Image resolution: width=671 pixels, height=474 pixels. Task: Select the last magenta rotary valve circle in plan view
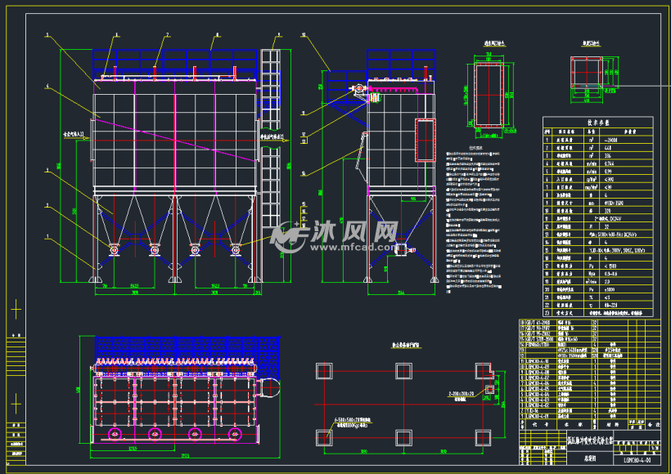pyautogui.click(x=235, y=434)
